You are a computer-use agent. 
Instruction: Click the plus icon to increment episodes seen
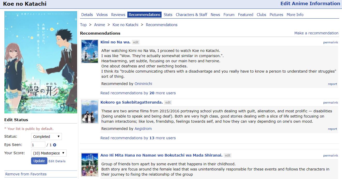[55, 145]
